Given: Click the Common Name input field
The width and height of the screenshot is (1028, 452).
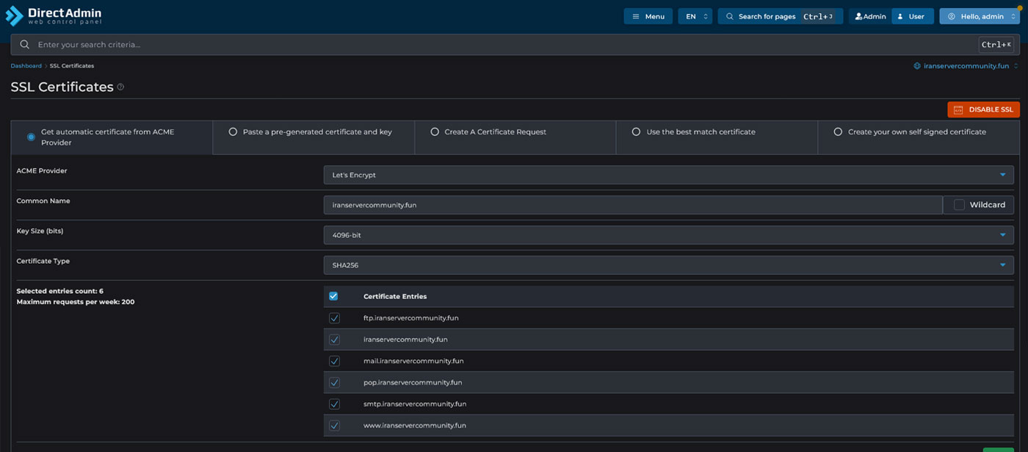Looking at the screenshot, I should pos(632,205).
